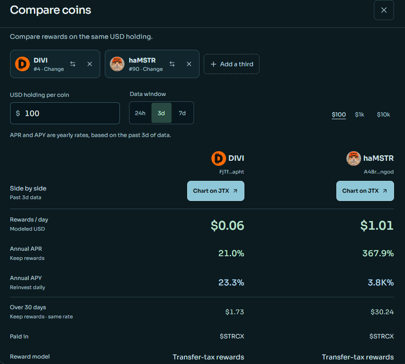The image size is (405, 364).
Task: Click DIVI address FjTf...apht
Action: (232, 172)
